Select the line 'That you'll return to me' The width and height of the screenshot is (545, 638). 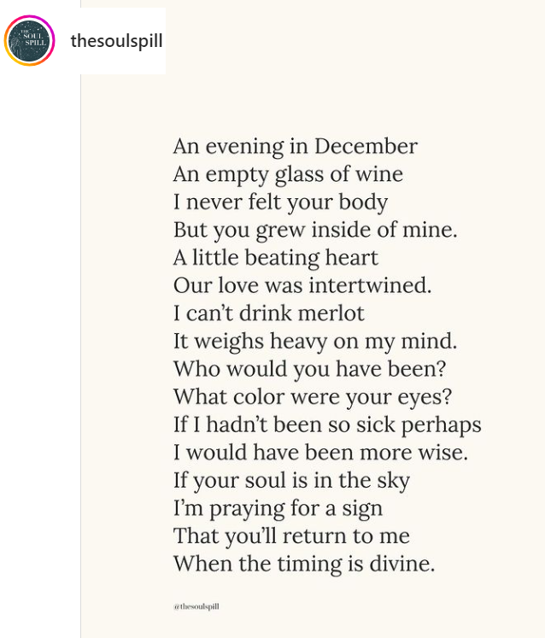click(291, 536)
